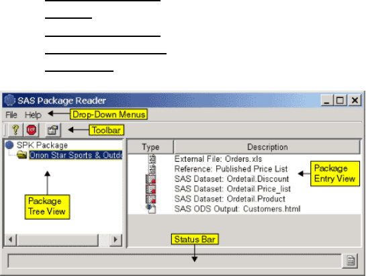366x276 pixels.
Task: Select the SAS Dataset: Ordetail.Price_list entry
Action: [x=232, y=189]
